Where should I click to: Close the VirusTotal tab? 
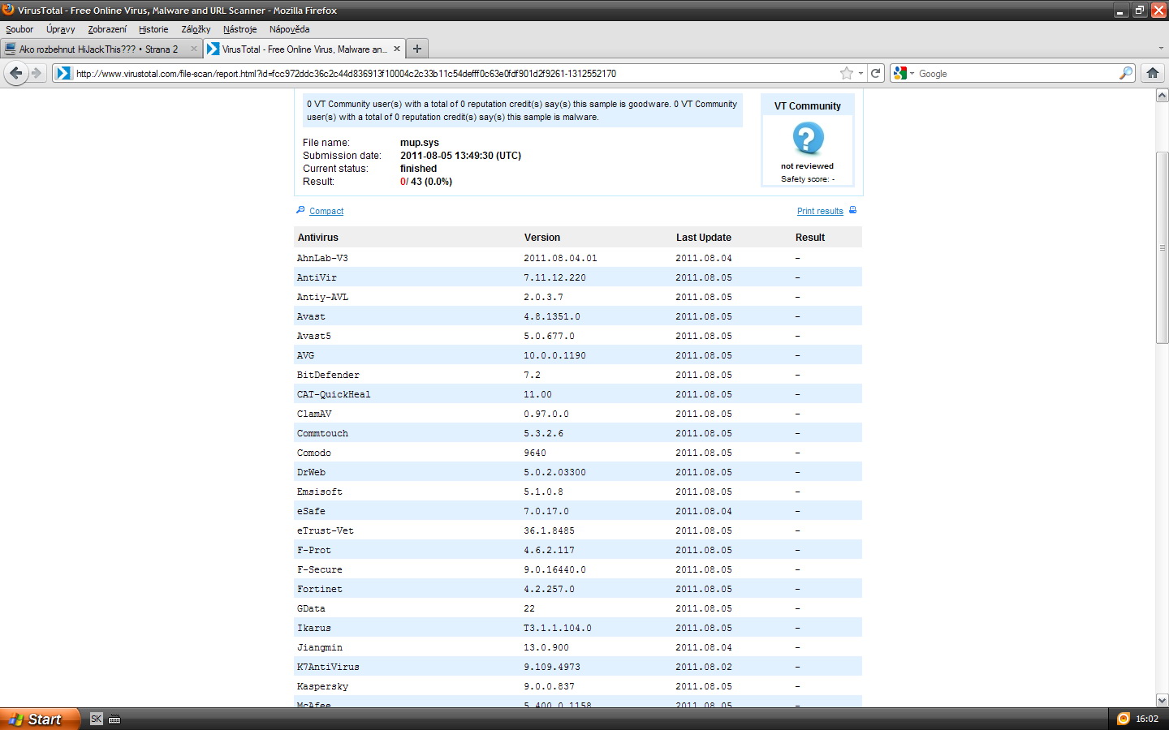point(397,49)
